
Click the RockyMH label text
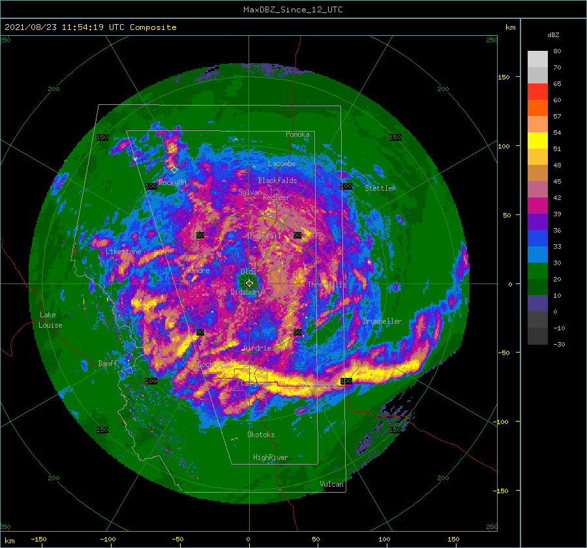point(172,182)
